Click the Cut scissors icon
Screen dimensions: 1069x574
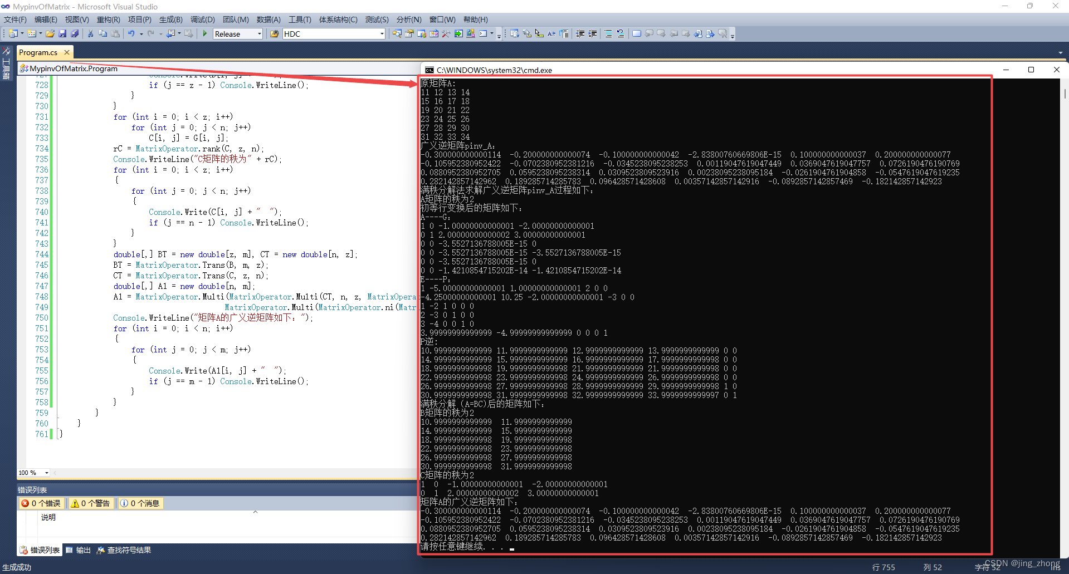(90, 34)
